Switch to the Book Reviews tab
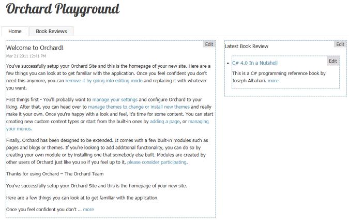Image resolution: width=349 pixels, height=222 pixels. coord(51,32)
